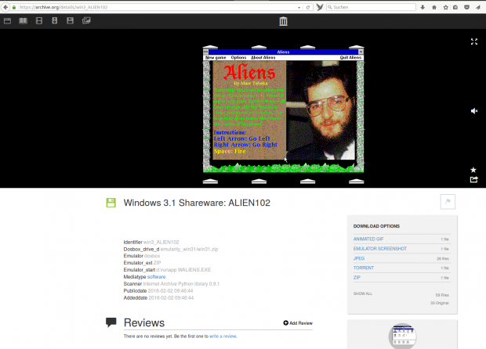Click the Reviews heading
486x349 pixels.
[144, 322]
